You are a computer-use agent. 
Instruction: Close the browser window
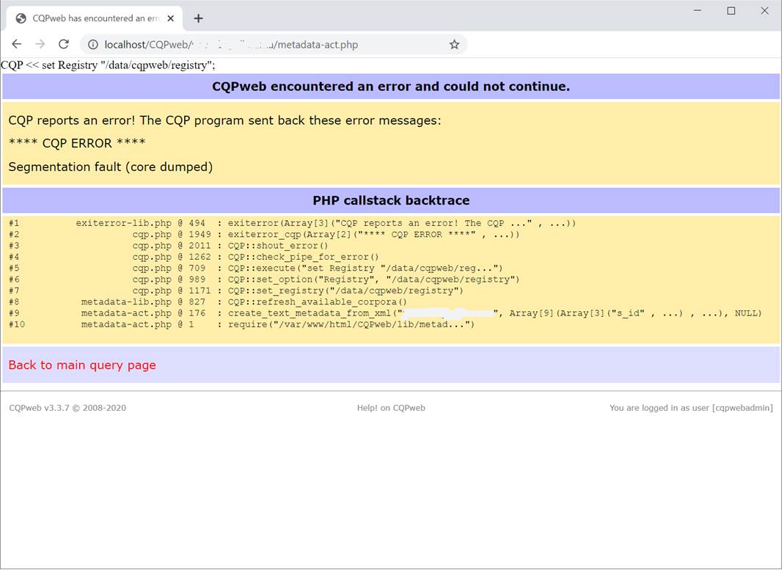point(764,10)
